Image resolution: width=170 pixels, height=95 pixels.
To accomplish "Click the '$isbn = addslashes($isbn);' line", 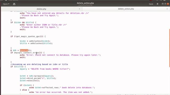I will 35,41.
